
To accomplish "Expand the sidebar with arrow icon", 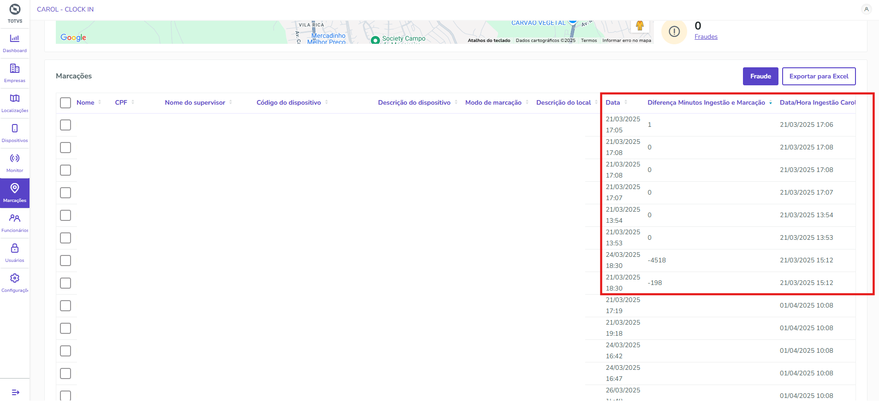I will coord(15,392).
